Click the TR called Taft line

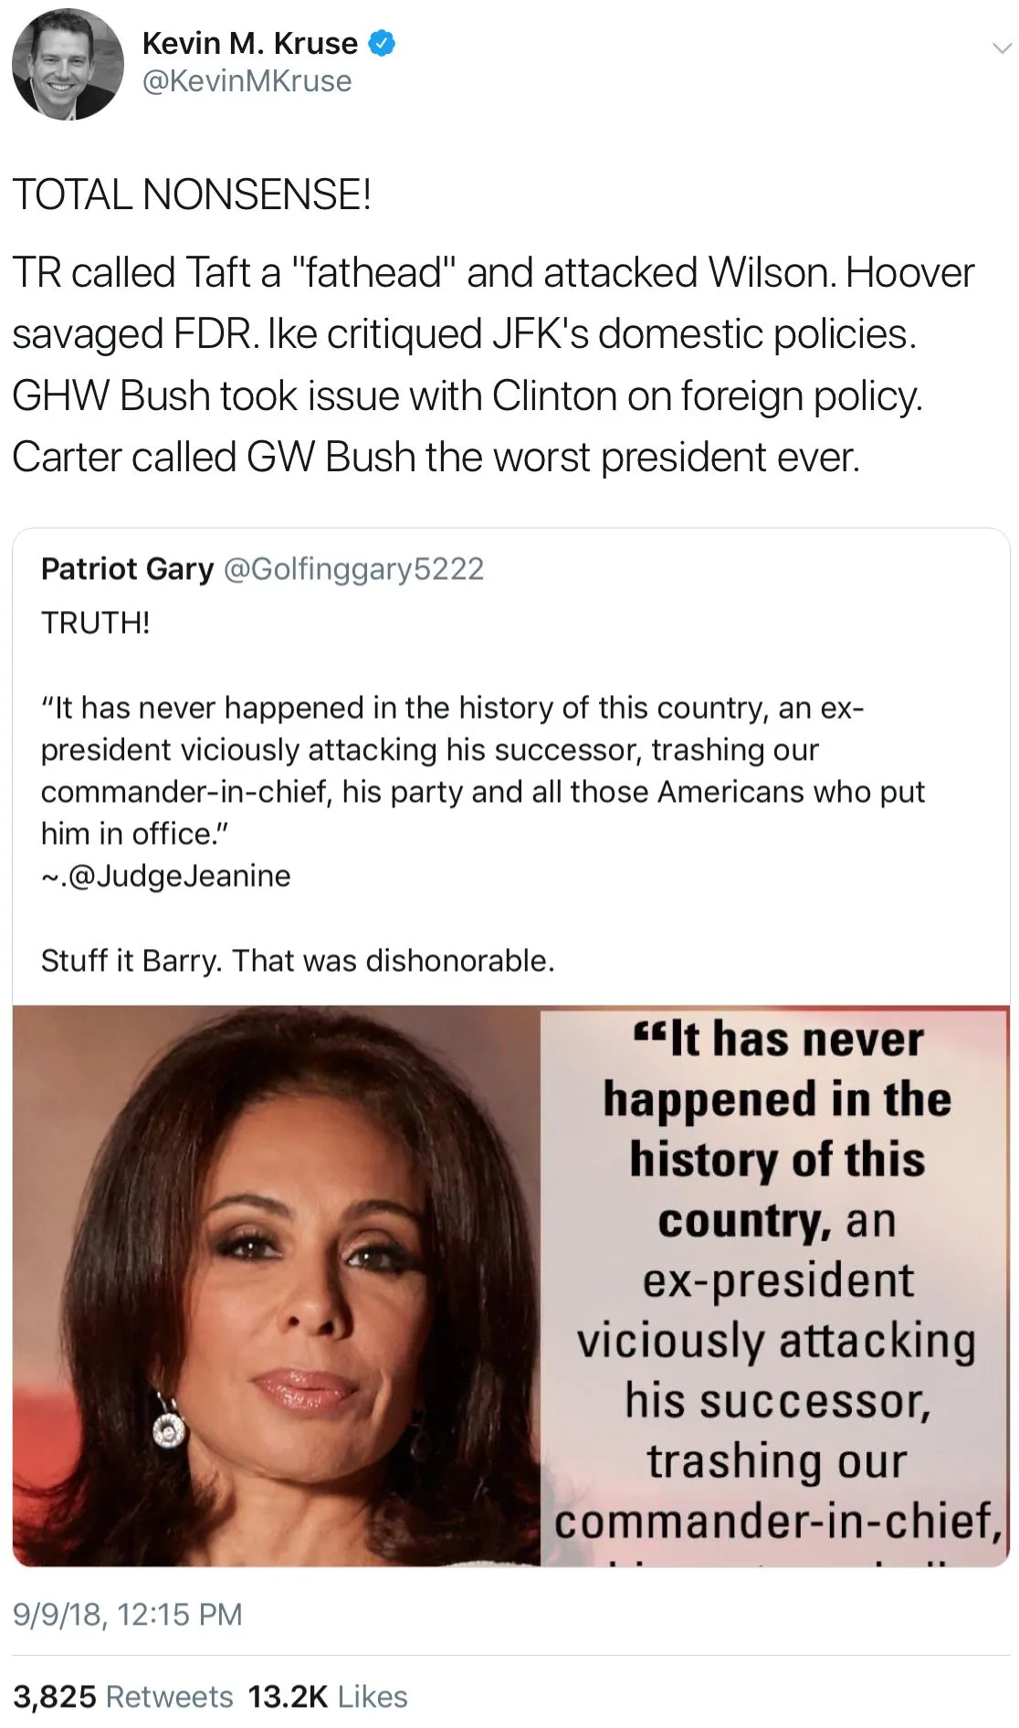[493, 272]
